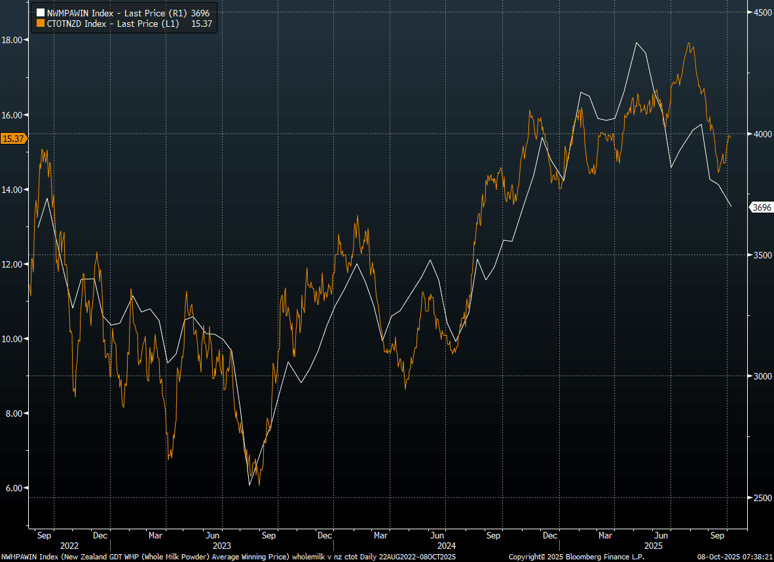Select the 2022 year label on time axis
Image resolution: width=774 pixels, height=562 pixels.
coord(69,545)
